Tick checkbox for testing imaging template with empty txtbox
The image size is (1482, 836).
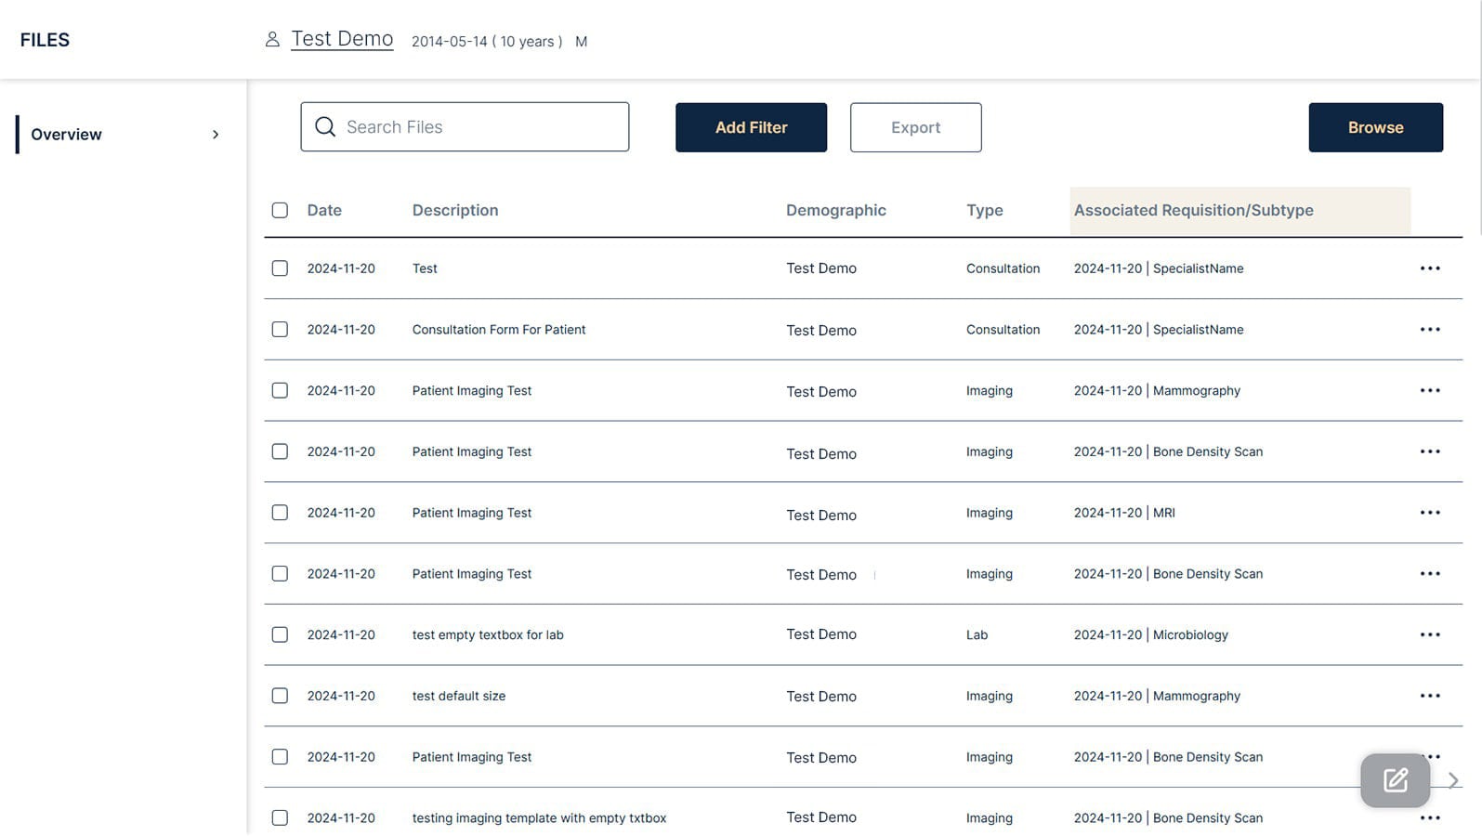pos(280,818)
